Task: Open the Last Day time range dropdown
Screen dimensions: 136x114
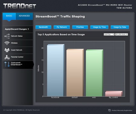Action: coord(109,34)
